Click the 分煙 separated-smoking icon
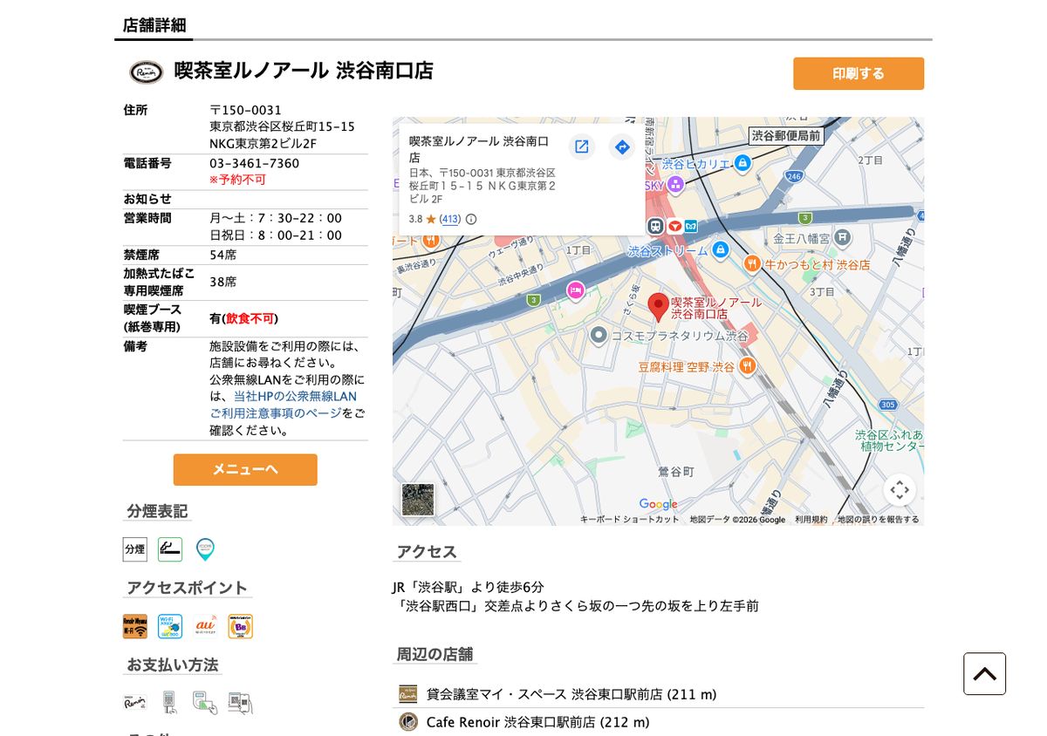The width and height of the screenshot is (1047, 736). point(135,549)
